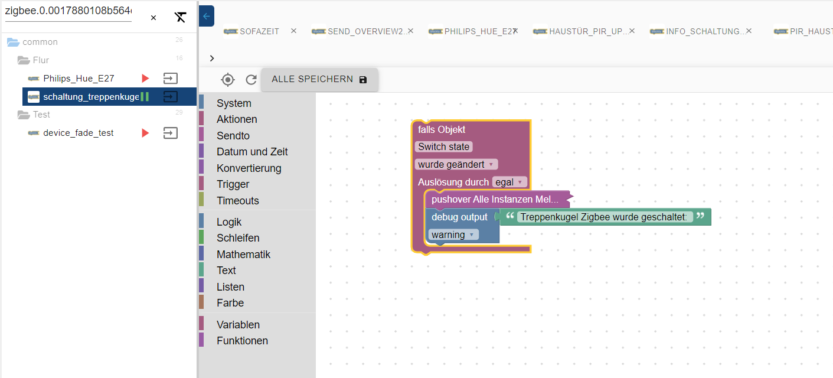
Task: Collapse the Flur folder
Action: click(24, 60)
